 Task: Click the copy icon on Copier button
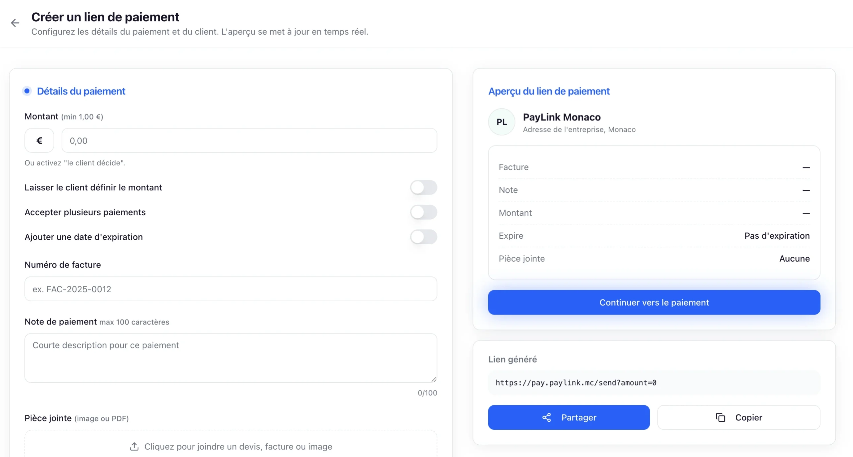[721, 417]
